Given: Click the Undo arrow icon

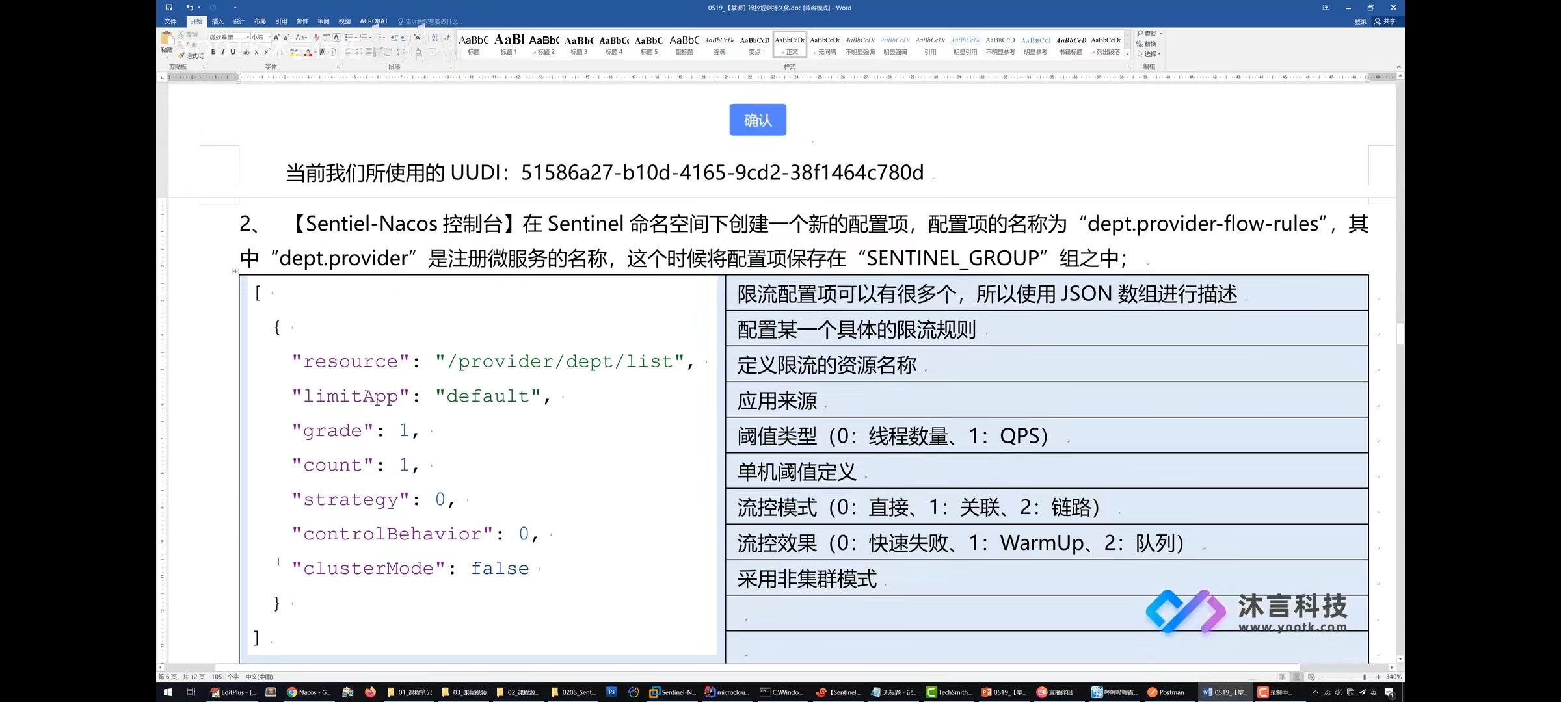Looking at the screenshot, I should pos(189,8).
